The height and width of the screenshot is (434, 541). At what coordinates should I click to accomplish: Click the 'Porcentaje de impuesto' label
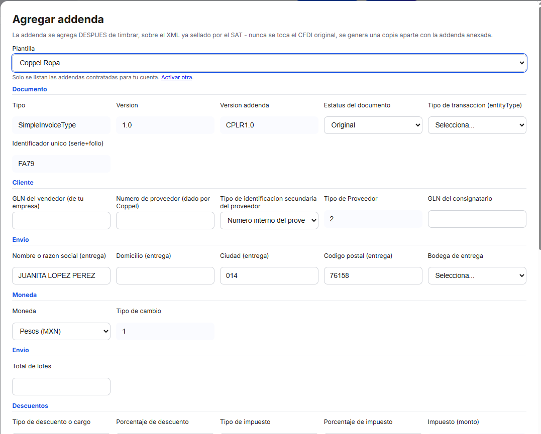(x=358, y=421)
